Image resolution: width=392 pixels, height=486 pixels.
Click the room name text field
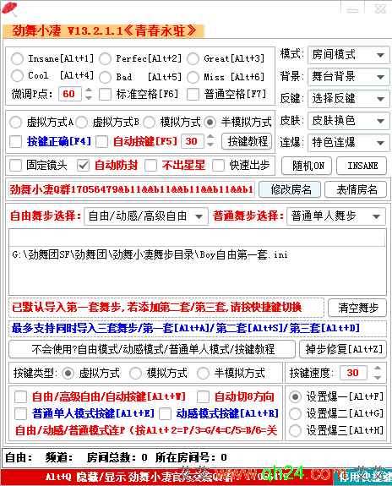tap(132, 189)
